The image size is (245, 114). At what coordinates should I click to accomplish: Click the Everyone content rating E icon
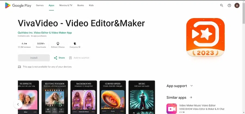(x=75, y=44)
